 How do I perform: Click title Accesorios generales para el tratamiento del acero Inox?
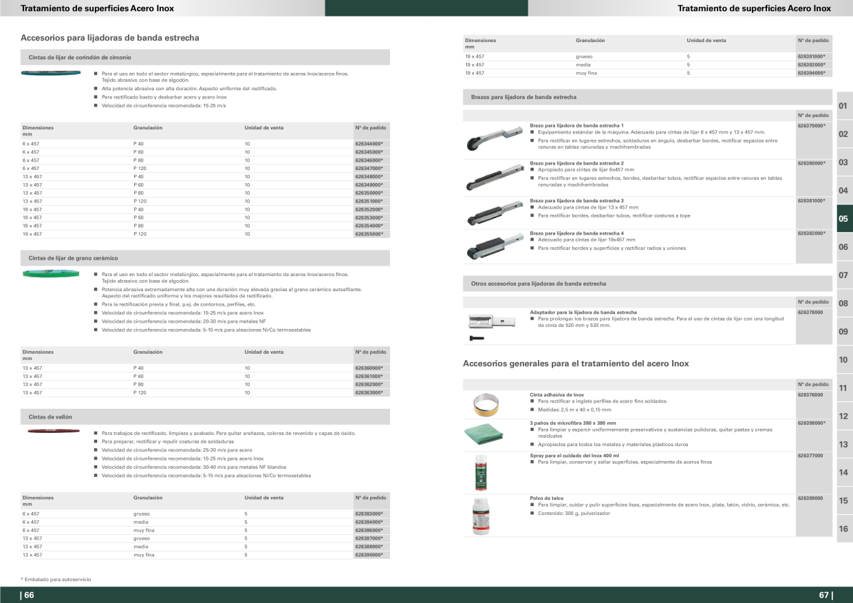[576, 363]
